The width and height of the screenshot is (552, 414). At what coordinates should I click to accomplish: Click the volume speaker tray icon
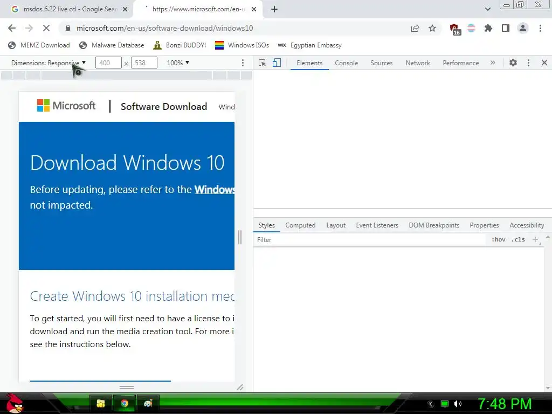tap(458, 404)
